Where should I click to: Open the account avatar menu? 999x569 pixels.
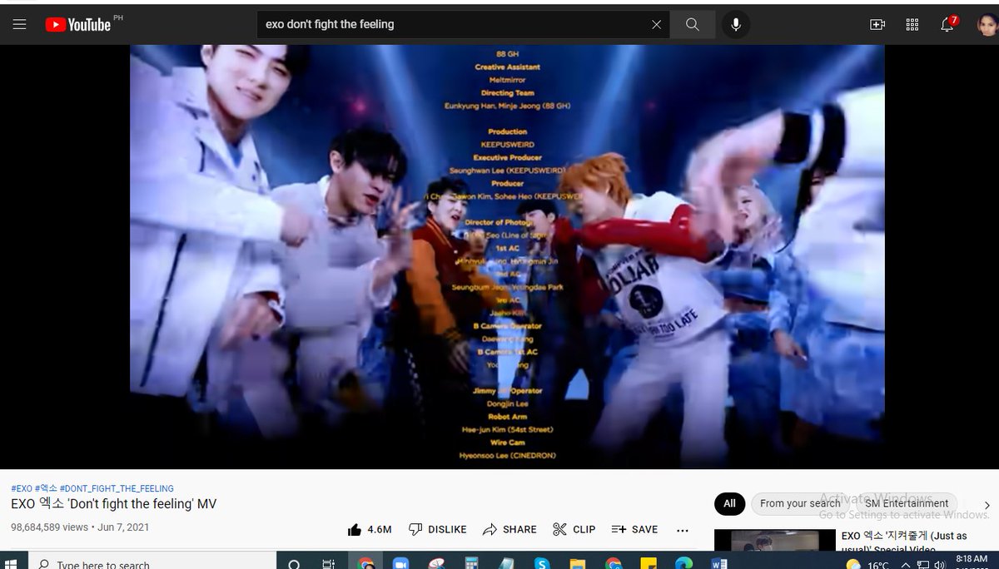point(987,25)
